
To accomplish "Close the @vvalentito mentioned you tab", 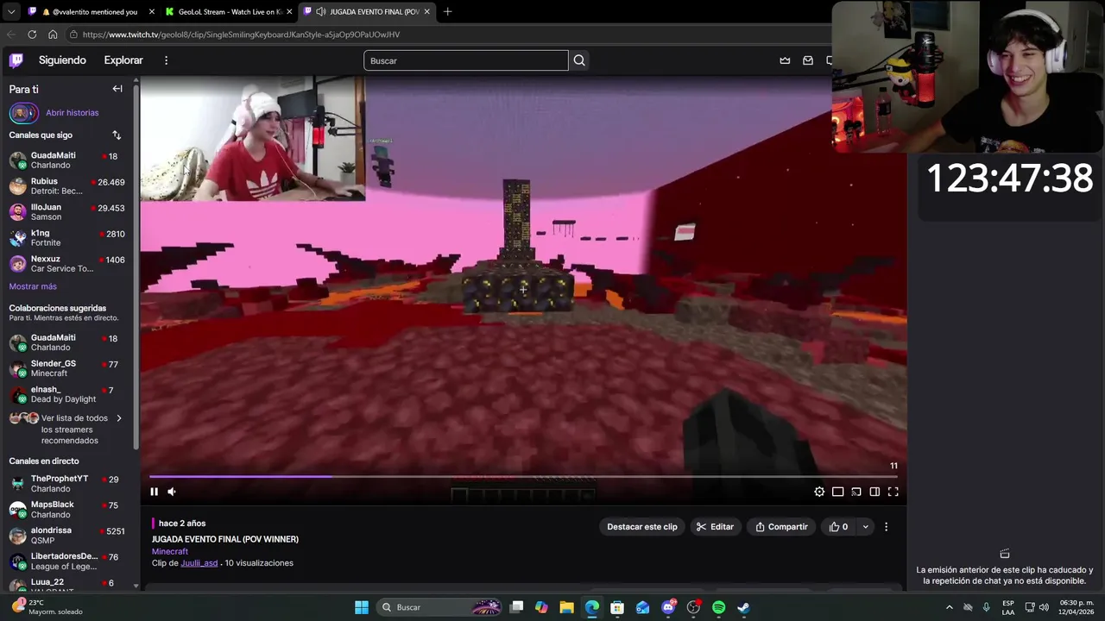I will pos(152,12).
